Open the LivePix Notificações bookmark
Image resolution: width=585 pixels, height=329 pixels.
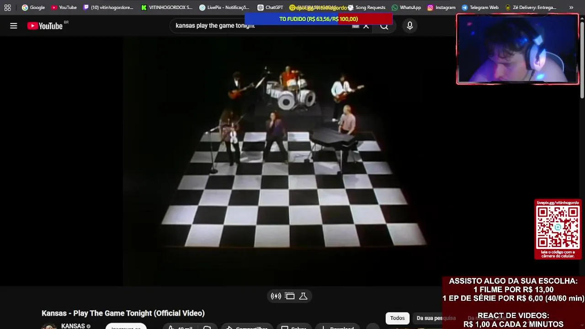(x=224, y=7)
